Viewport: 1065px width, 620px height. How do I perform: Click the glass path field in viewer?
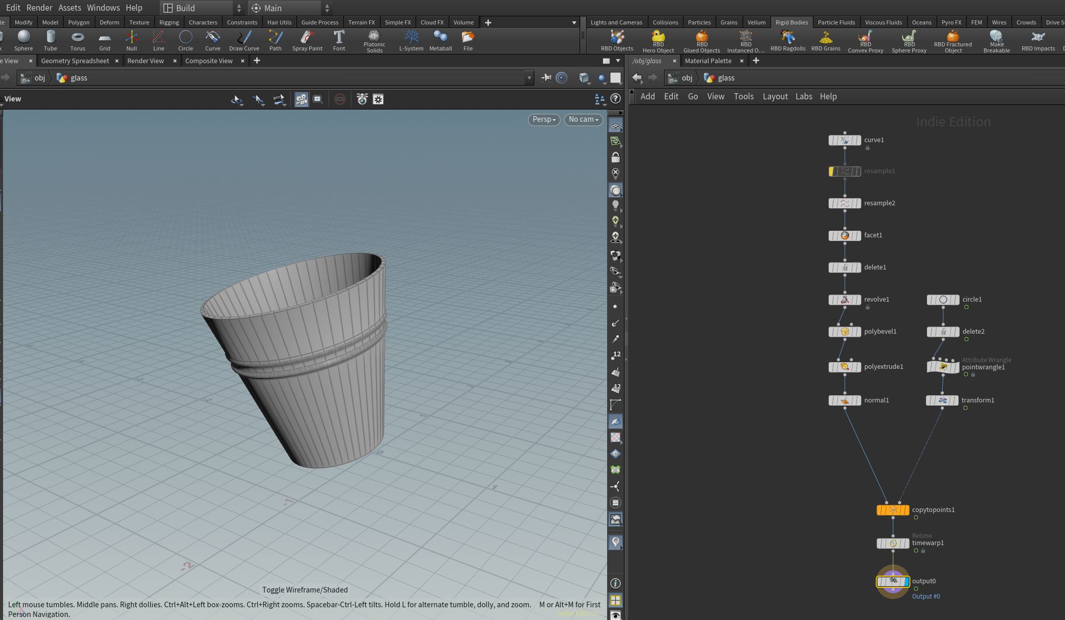click(290, 78)
